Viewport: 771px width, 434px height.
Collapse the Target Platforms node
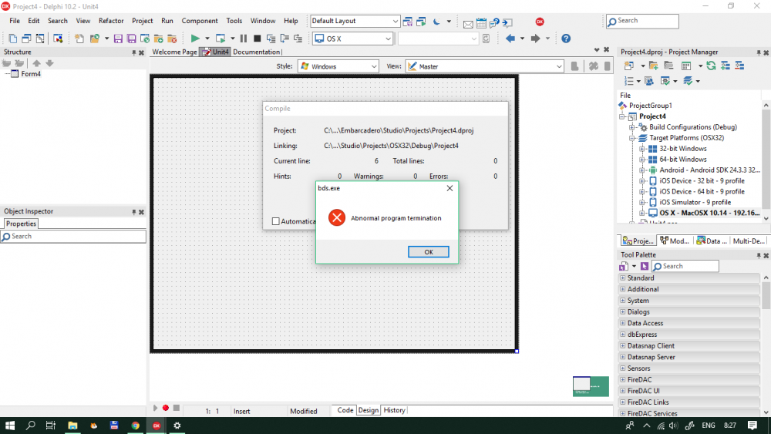click(x=632, y=138)
